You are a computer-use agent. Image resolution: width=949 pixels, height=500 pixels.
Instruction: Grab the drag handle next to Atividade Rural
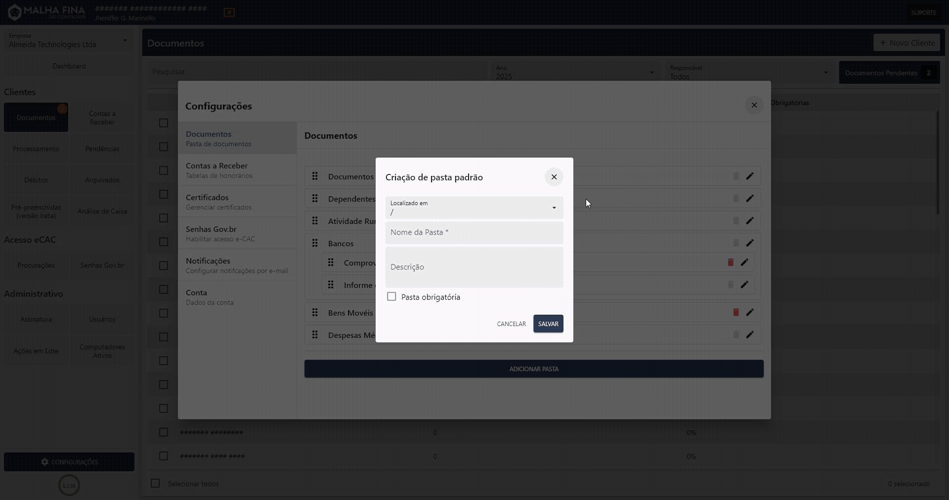[x=315, y=220]
